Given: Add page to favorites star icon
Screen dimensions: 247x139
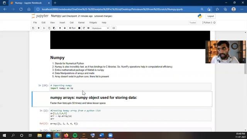Looking at the screenshot, I should (209, 9).
